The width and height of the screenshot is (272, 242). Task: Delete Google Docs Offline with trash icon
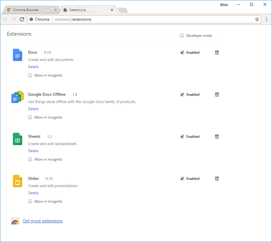pos(217,95)
